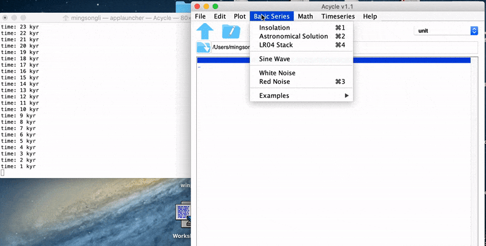Select Sine Wave menu entry

pos(301,59)
